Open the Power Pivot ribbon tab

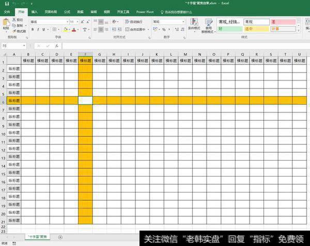click(x=145, y=11)
